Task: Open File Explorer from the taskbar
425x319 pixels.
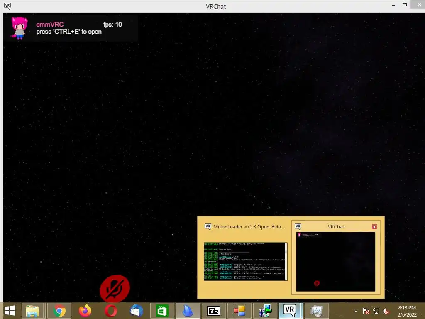Action: 32,311
